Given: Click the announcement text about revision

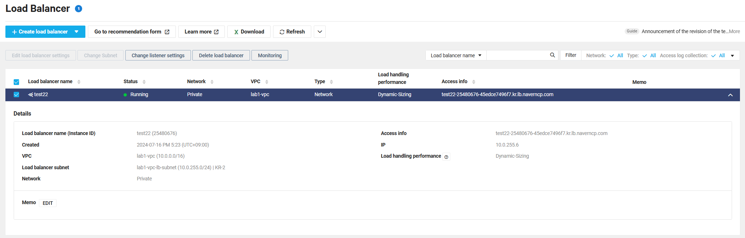Looking at the screenshot, I should [x=685, y=31].
